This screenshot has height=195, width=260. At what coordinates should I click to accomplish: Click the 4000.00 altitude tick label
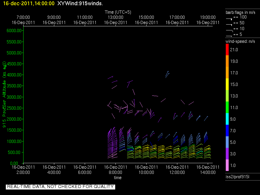(x=14, y=75)
